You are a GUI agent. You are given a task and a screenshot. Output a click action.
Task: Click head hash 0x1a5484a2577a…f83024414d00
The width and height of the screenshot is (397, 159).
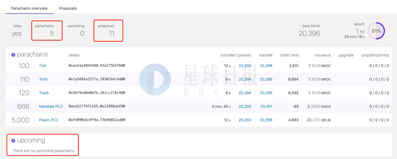pyautogui.click(x=97, y=79)
